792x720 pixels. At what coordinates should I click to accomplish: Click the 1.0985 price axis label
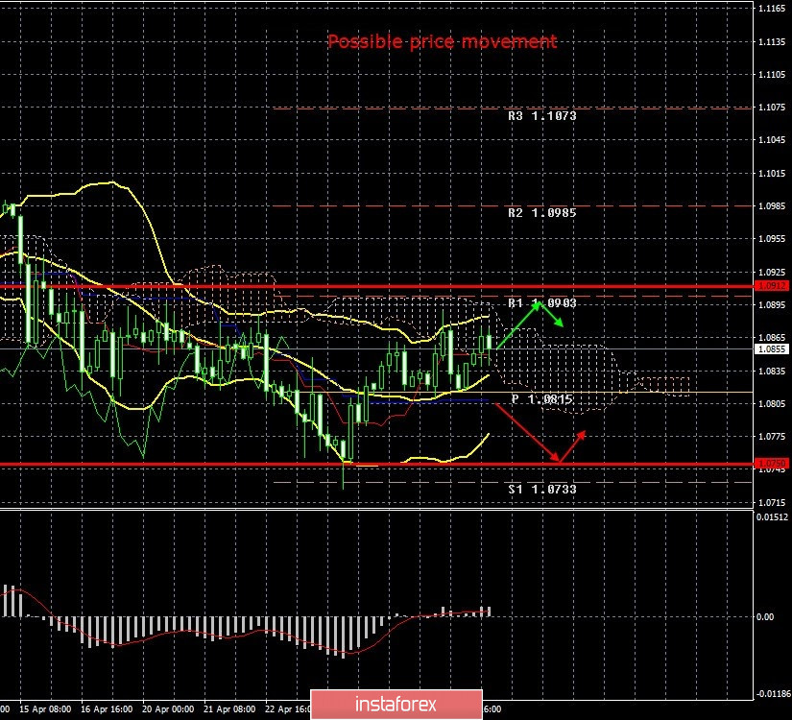[772, 206]
